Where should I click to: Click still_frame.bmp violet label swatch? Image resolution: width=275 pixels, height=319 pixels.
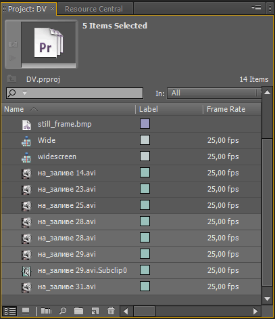(145, 124)
